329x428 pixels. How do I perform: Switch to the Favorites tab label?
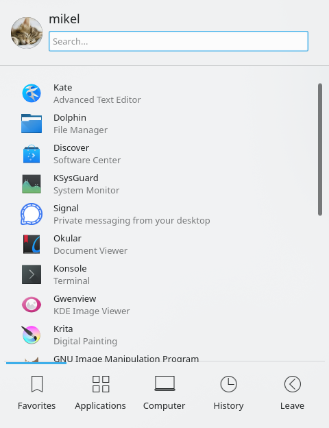pos(36,405)
